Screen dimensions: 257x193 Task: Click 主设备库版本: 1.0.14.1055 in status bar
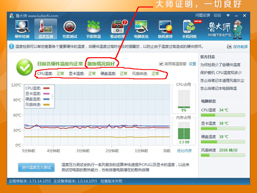(x=75, y=181)
